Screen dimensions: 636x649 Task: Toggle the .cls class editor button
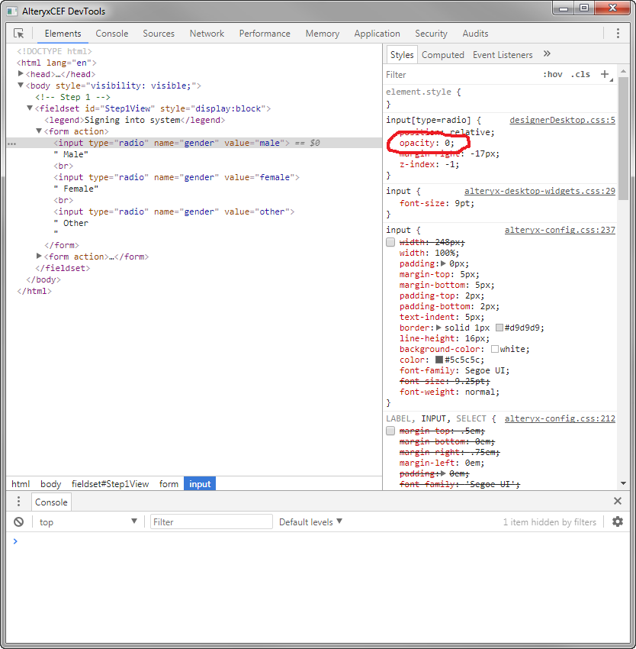(580, 75)
